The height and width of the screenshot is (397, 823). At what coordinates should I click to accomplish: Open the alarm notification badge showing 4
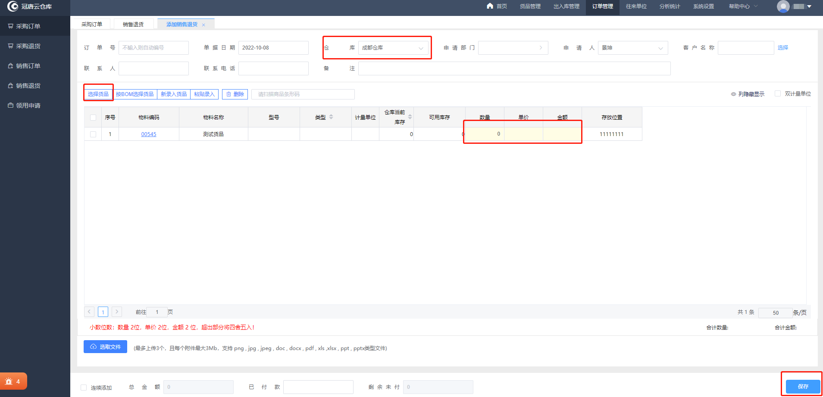click(x=13, y=381)
